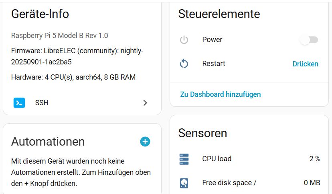Click the 2 % CPU load value
Viewport: 332px width, 194px height.
click(x=315, y=159)
